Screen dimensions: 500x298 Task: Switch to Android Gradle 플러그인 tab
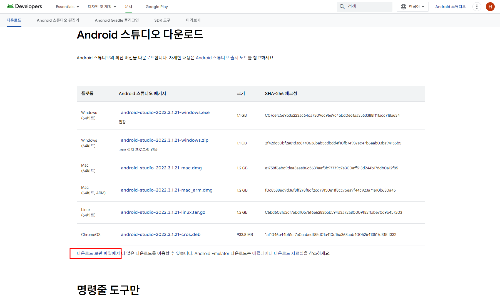117,20
